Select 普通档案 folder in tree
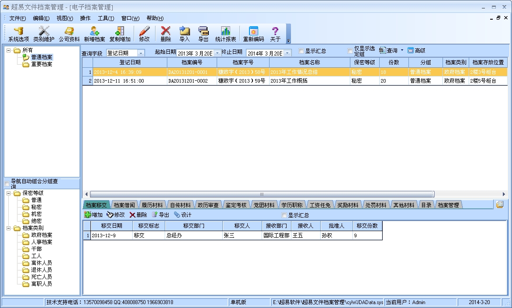The image size is (512, 308). (42, 57)
